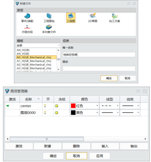The height and width of the screenshot is (162, 151).
Task: Pick the 2D草图 sketch type icon
Action: (x=93, y=15)
